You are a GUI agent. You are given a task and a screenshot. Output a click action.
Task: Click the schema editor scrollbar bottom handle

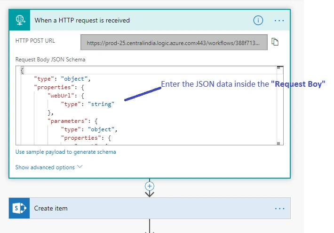point(278,143)
